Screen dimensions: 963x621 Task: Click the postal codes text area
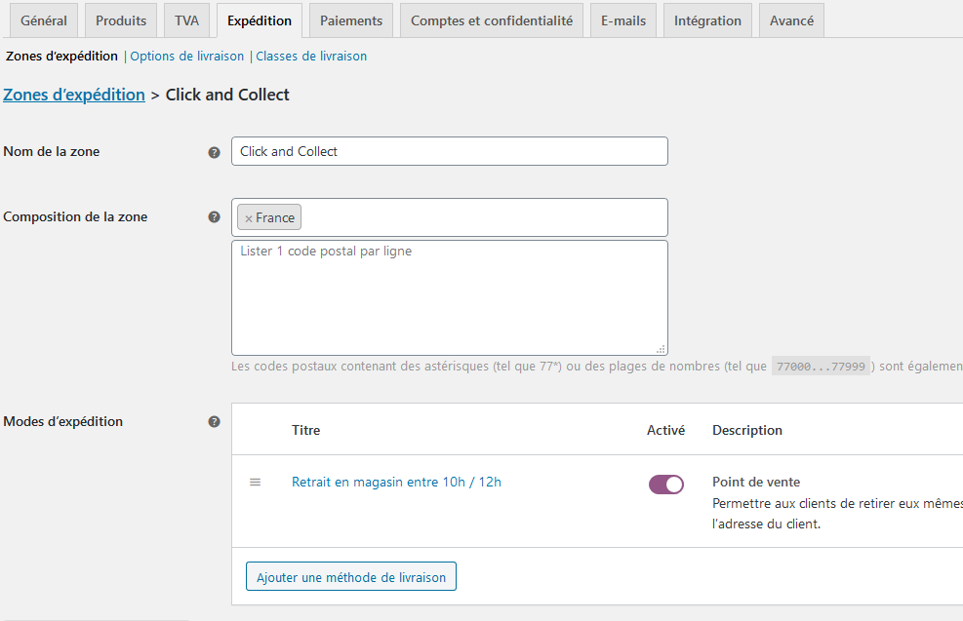tap(450, 297)
